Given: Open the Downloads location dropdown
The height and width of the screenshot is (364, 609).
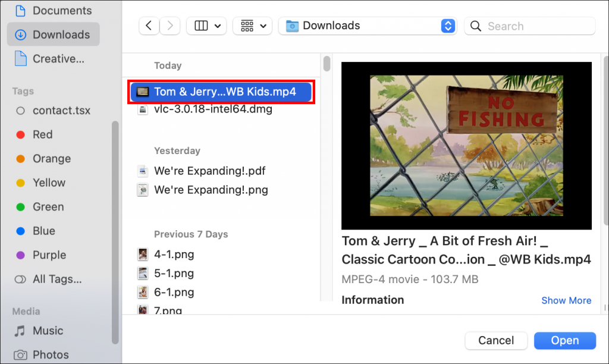Looking at the screenshot, I should tap(367, 26).
